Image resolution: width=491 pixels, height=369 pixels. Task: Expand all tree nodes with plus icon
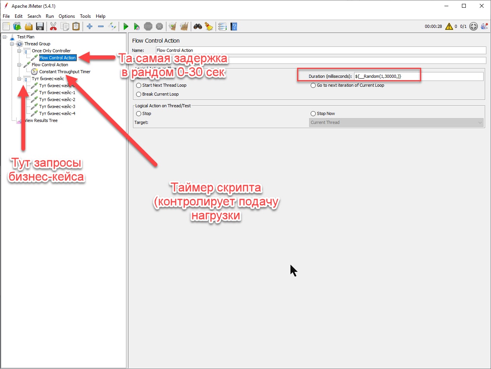coord(90,26)
